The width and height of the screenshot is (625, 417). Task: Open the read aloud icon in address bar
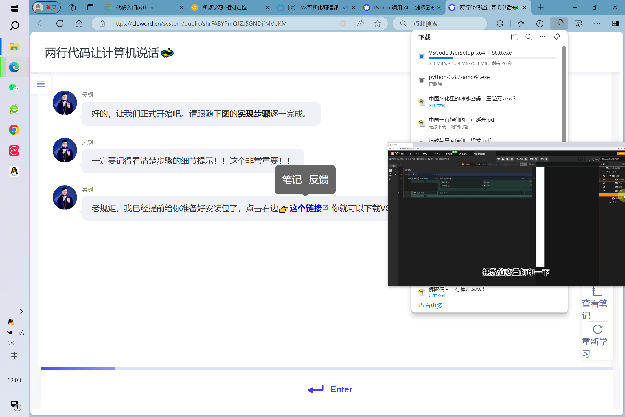pyautogui.click(x=360, y=23)
